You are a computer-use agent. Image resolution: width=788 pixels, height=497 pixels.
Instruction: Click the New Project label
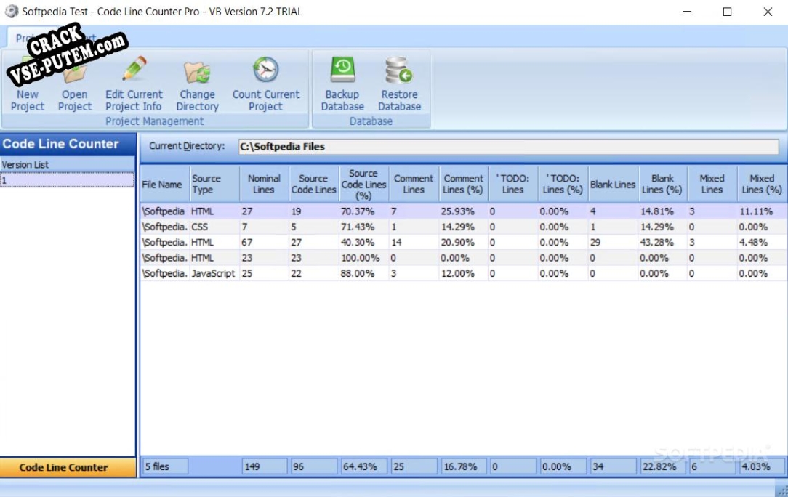click(x=28, y=100)
